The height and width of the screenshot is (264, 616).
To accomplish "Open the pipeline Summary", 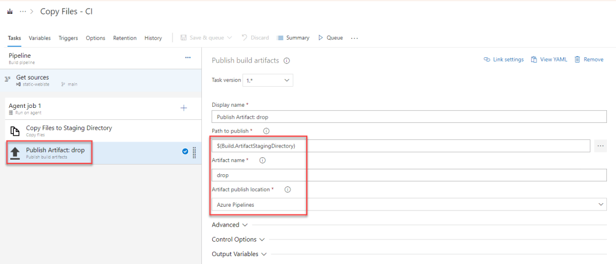I will (293, 38).
